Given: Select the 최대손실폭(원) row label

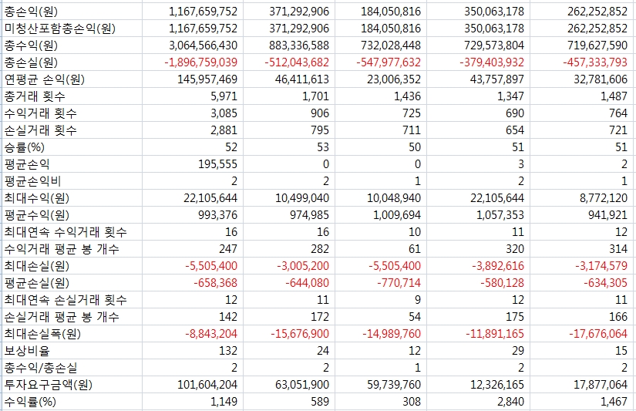Looking at the screenshot, I should (42, 334).
